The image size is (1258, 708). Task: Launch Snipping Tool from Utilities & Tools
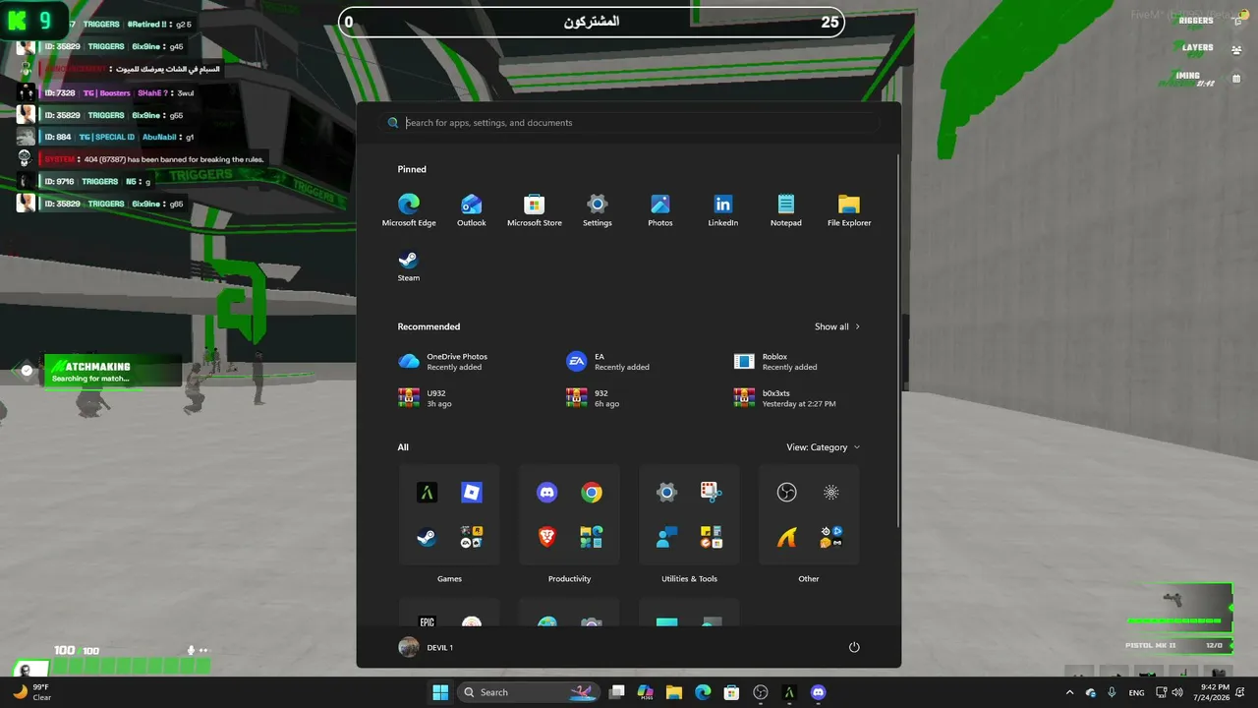(x=712, y=493)
